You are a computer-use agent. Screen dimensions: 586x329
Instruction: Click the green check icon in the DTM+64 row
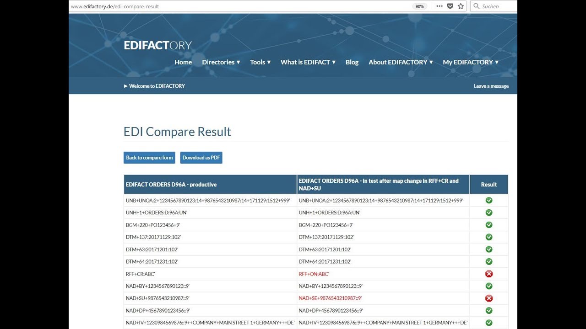(x=489, y=262)
